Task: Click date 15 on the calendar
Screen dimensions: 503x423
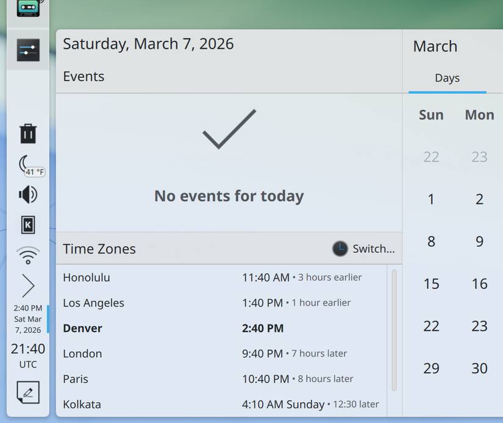Action: pos(431,283)
